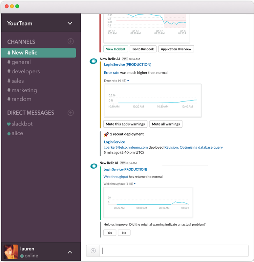Click DIRECT MESSAGES section header
254x262 pixels.
pos(31,113)
